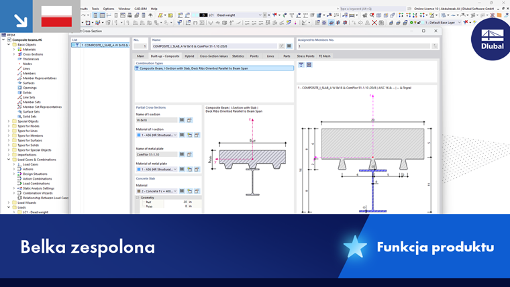Click the Composite beams.rf6 model icon
This screenshot has width=510, height=287.
coord(9,40)
